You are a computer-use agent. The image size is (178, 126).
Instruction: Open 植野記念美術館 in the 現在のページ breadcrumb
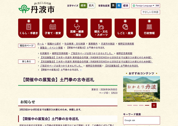tap(126, 44)
